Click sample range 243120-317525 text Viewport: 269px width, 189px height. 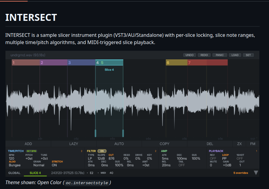(68, 173)
